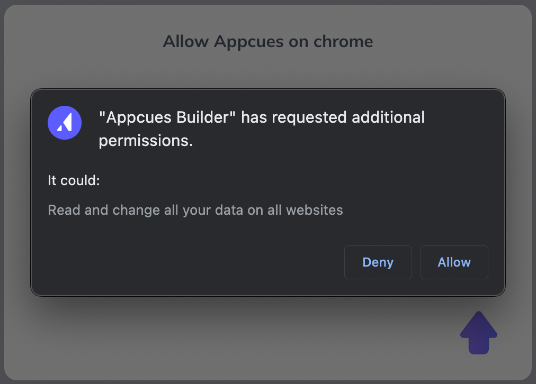Choose Deny in the permissions dialog
536x384 pixels.
tap(378, 262)
